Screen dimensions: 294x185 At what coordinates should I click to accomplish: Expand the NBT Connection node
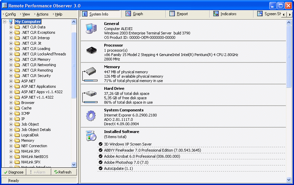[11, 146]
